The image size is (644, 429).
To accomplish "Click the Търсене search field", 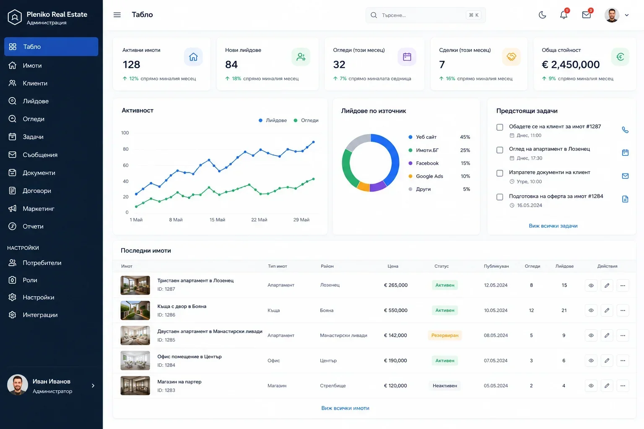I will [x=426, y=15].
